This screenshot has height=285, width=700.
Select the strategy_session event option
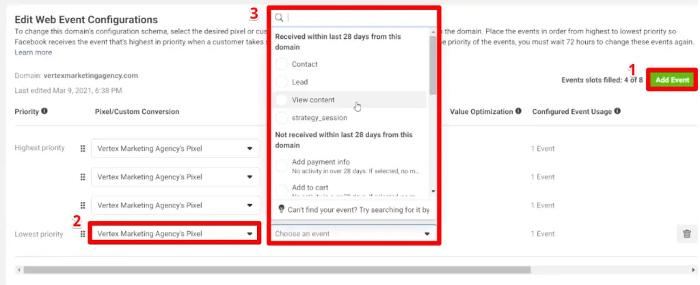coord(349,118)
